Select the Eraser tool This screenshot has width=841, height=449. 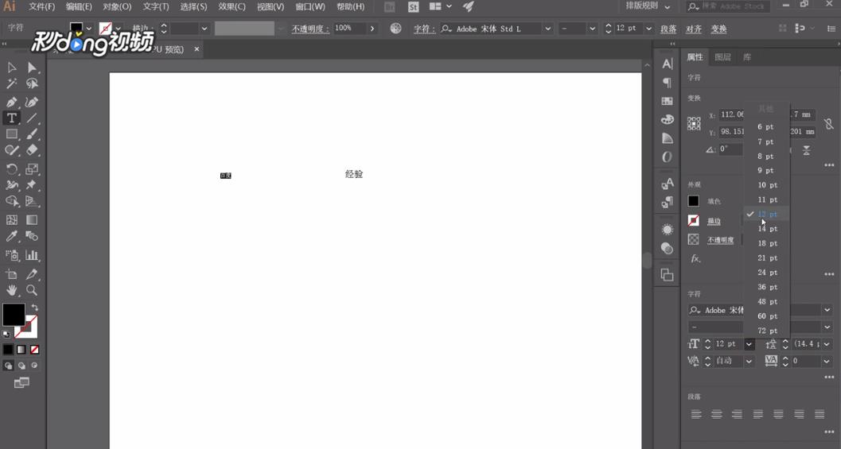point(32,150)
